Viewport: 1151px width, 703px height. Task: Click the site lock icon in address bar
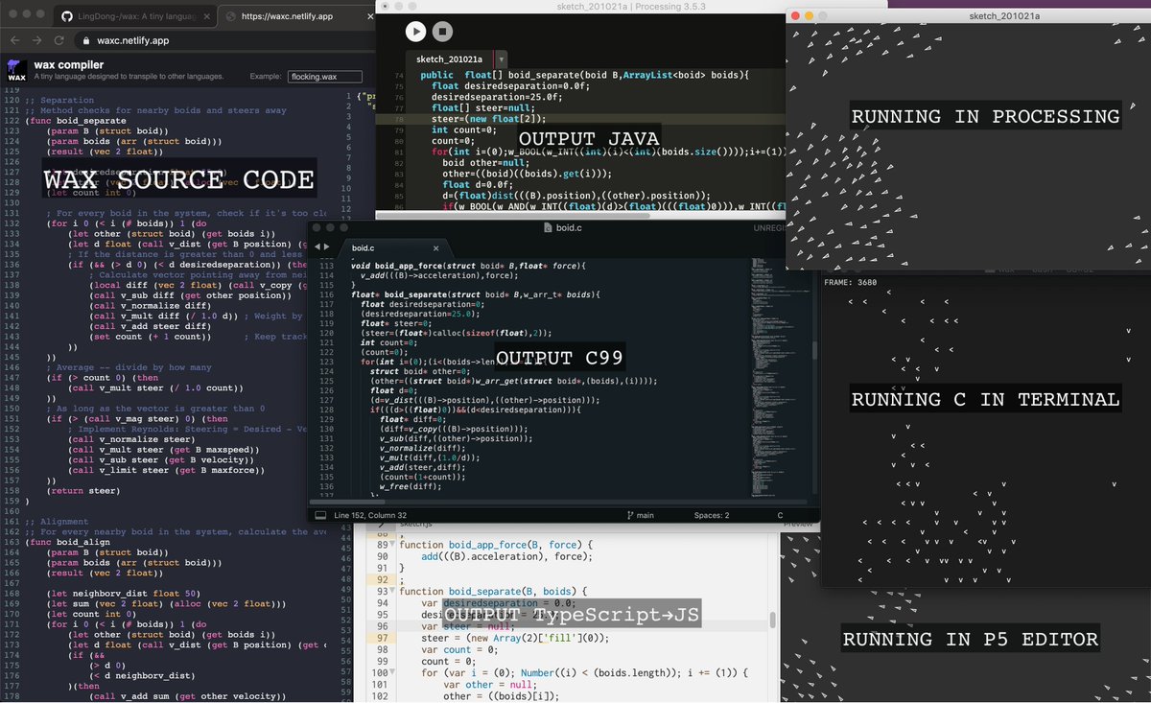click(85, 41)
